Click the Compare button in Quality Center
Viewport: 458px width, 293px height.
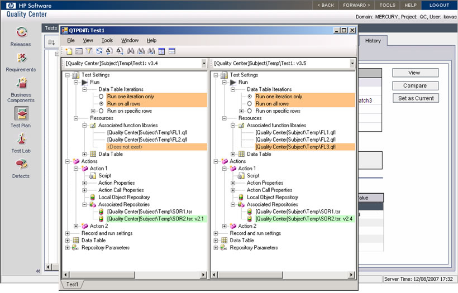[415, 86]
